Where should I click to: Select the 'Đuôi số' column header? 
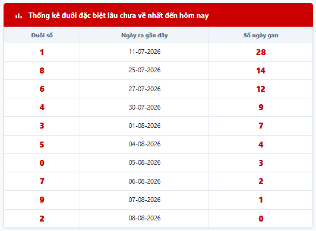point(42,36)
